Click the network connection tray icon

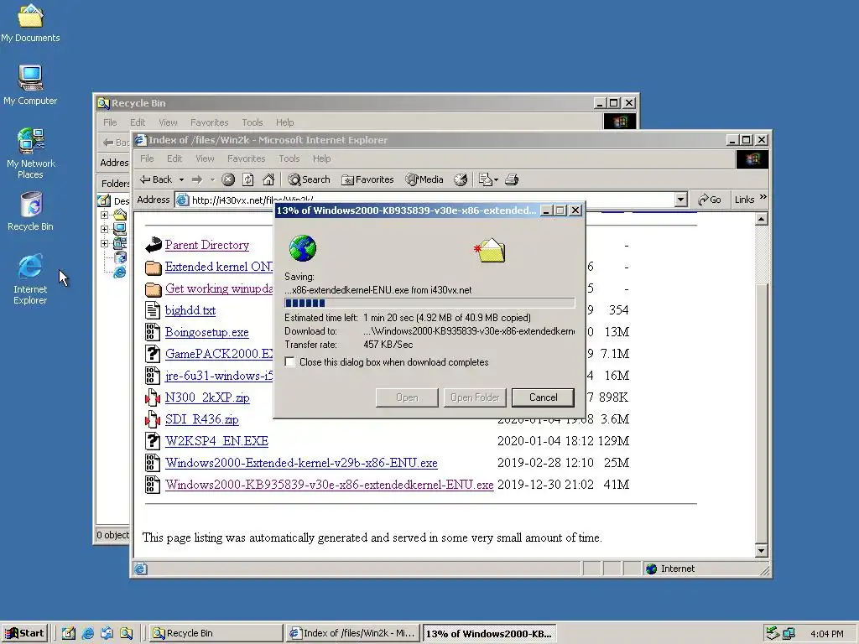click(x=789, y=634)
